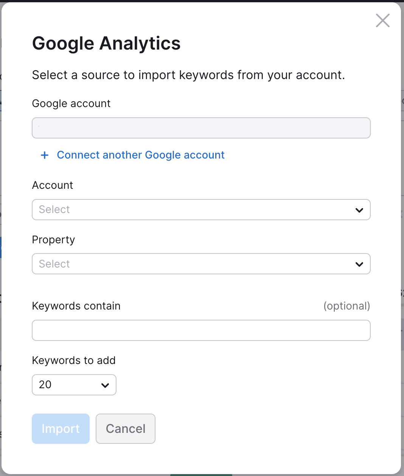This screenshot has width=404, height=476.
Task: Click the Property dropdown chevron
Action: click(x=359, y=264)
